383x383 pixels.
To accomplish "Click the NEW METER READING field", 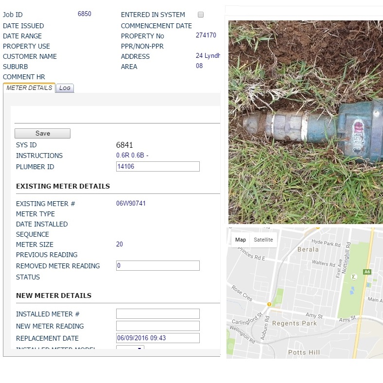I will [158, 326].
